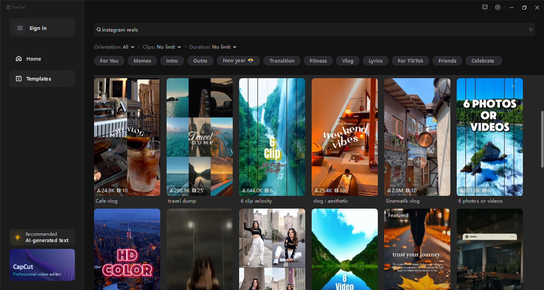This screenshot has height=290, width=544.
Task: Open the Templates panel icon
Action: coord(19,78)
